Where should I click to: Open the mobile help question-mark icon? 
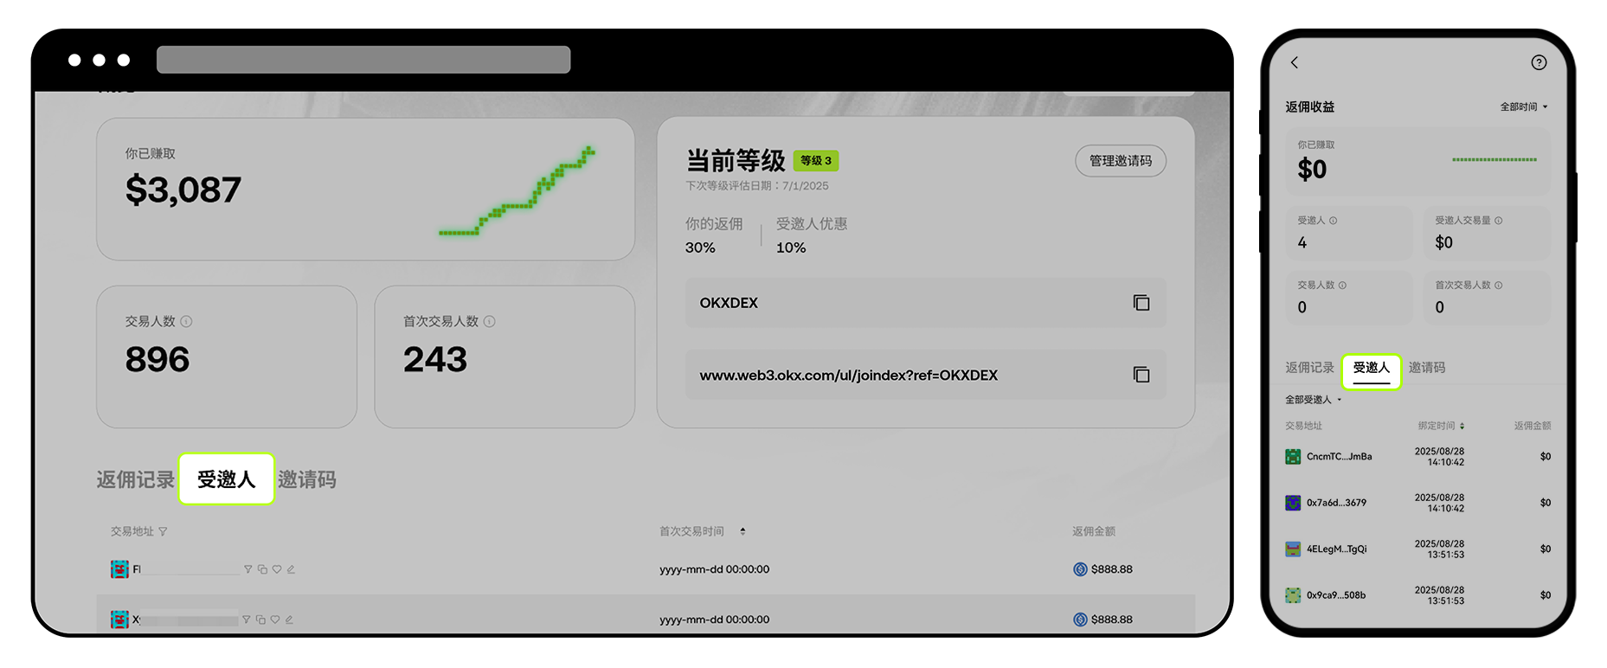(x=1538, y=62)
